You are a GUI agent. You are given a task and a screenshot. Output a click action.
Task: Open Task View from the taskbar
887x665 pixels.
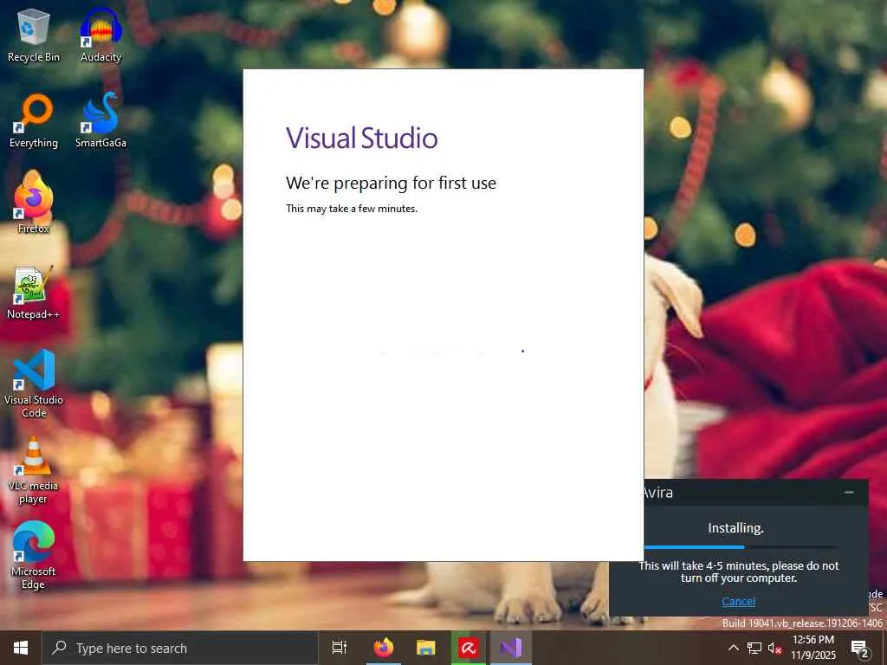click(x=340, y=648)
